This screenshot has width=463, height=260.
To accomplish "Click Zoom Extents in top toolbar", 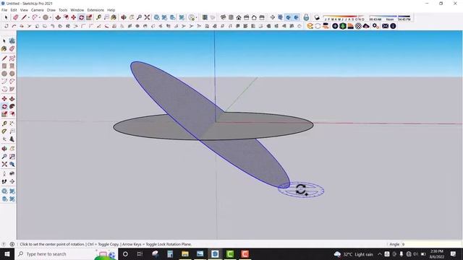I will click(147, 17).
